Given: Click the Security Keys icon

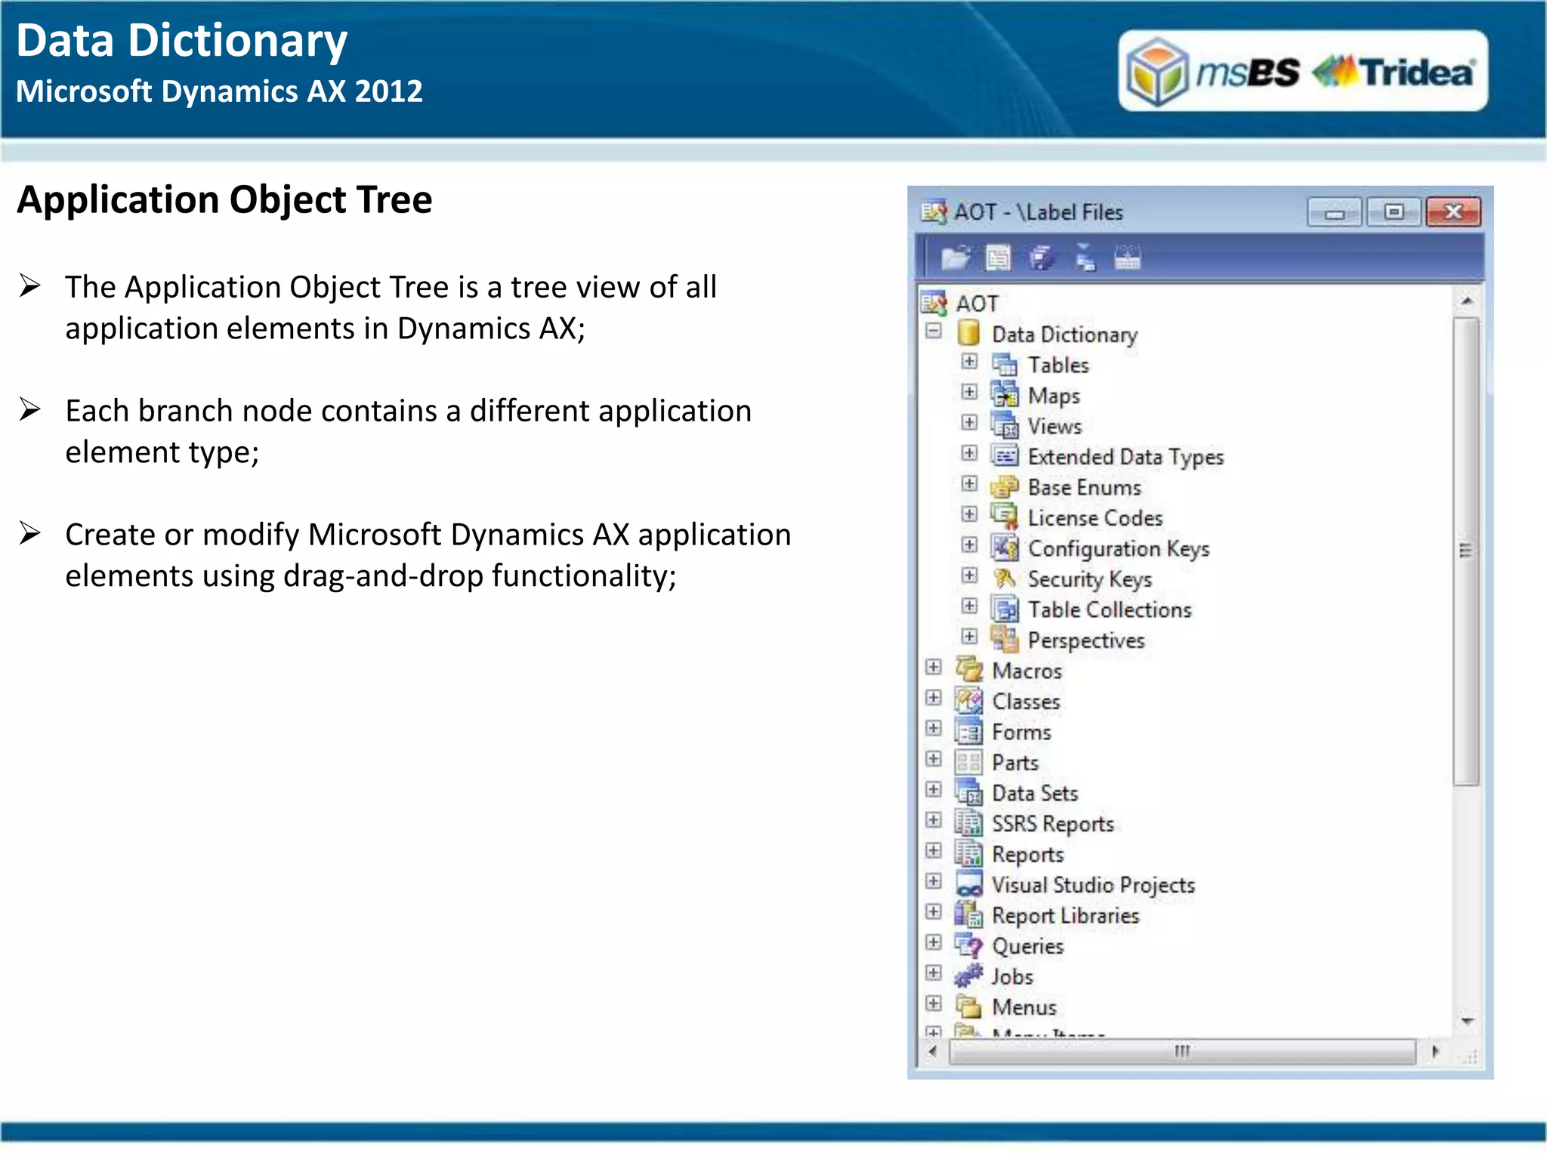Looking at the screenshot, I should (1005, 578).
